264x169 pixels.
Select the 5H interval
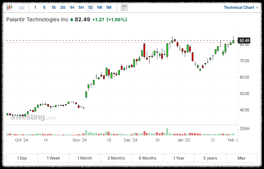(x=81, y=8)
